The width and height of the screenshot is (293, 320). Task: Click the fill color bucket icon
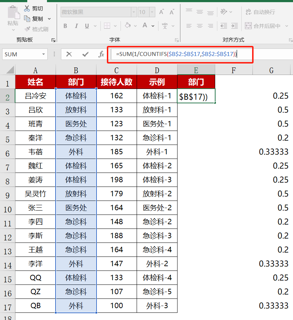[128, 25]
